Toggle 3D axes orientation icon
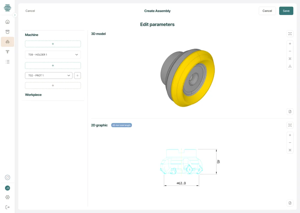The width and height of the screenshot is (300, 213). tap(290, 66)
